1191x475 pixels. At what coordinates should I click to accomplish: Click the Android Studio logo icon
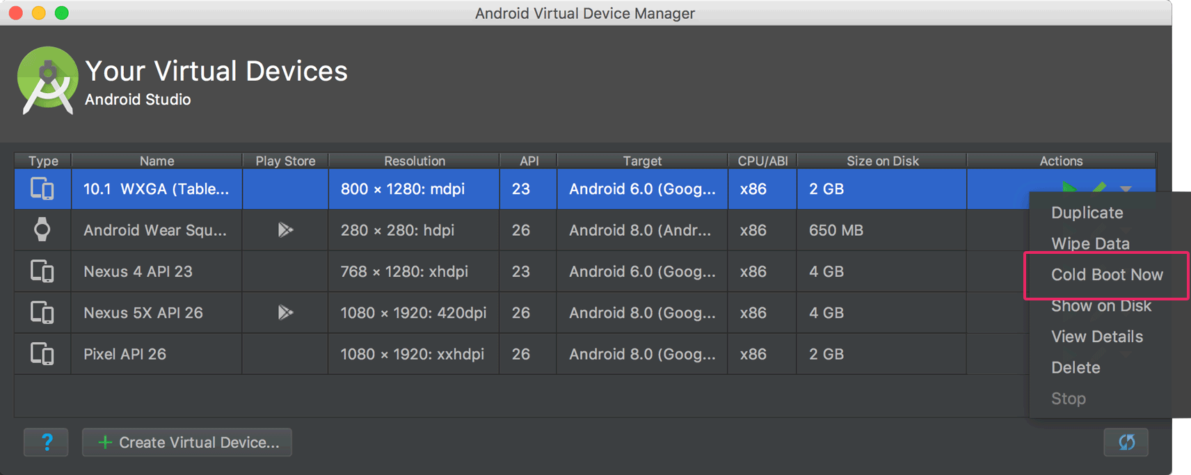pyautogui.click(x=46, y=81)
